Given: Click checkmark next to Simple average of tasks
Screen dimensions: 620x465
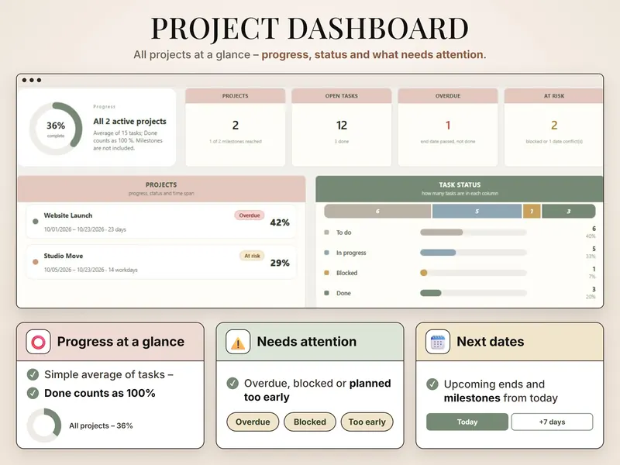Looking at the screenshot, I should pos(33,374).
